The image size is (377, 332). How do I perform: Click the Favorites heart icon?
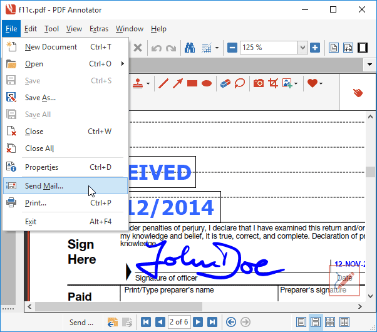point(312,83)
